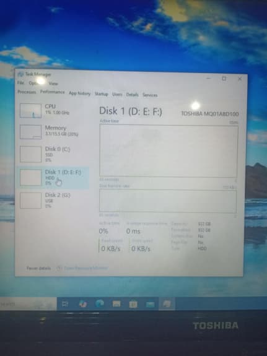Switch to the Processes tab

click(27, 92)
